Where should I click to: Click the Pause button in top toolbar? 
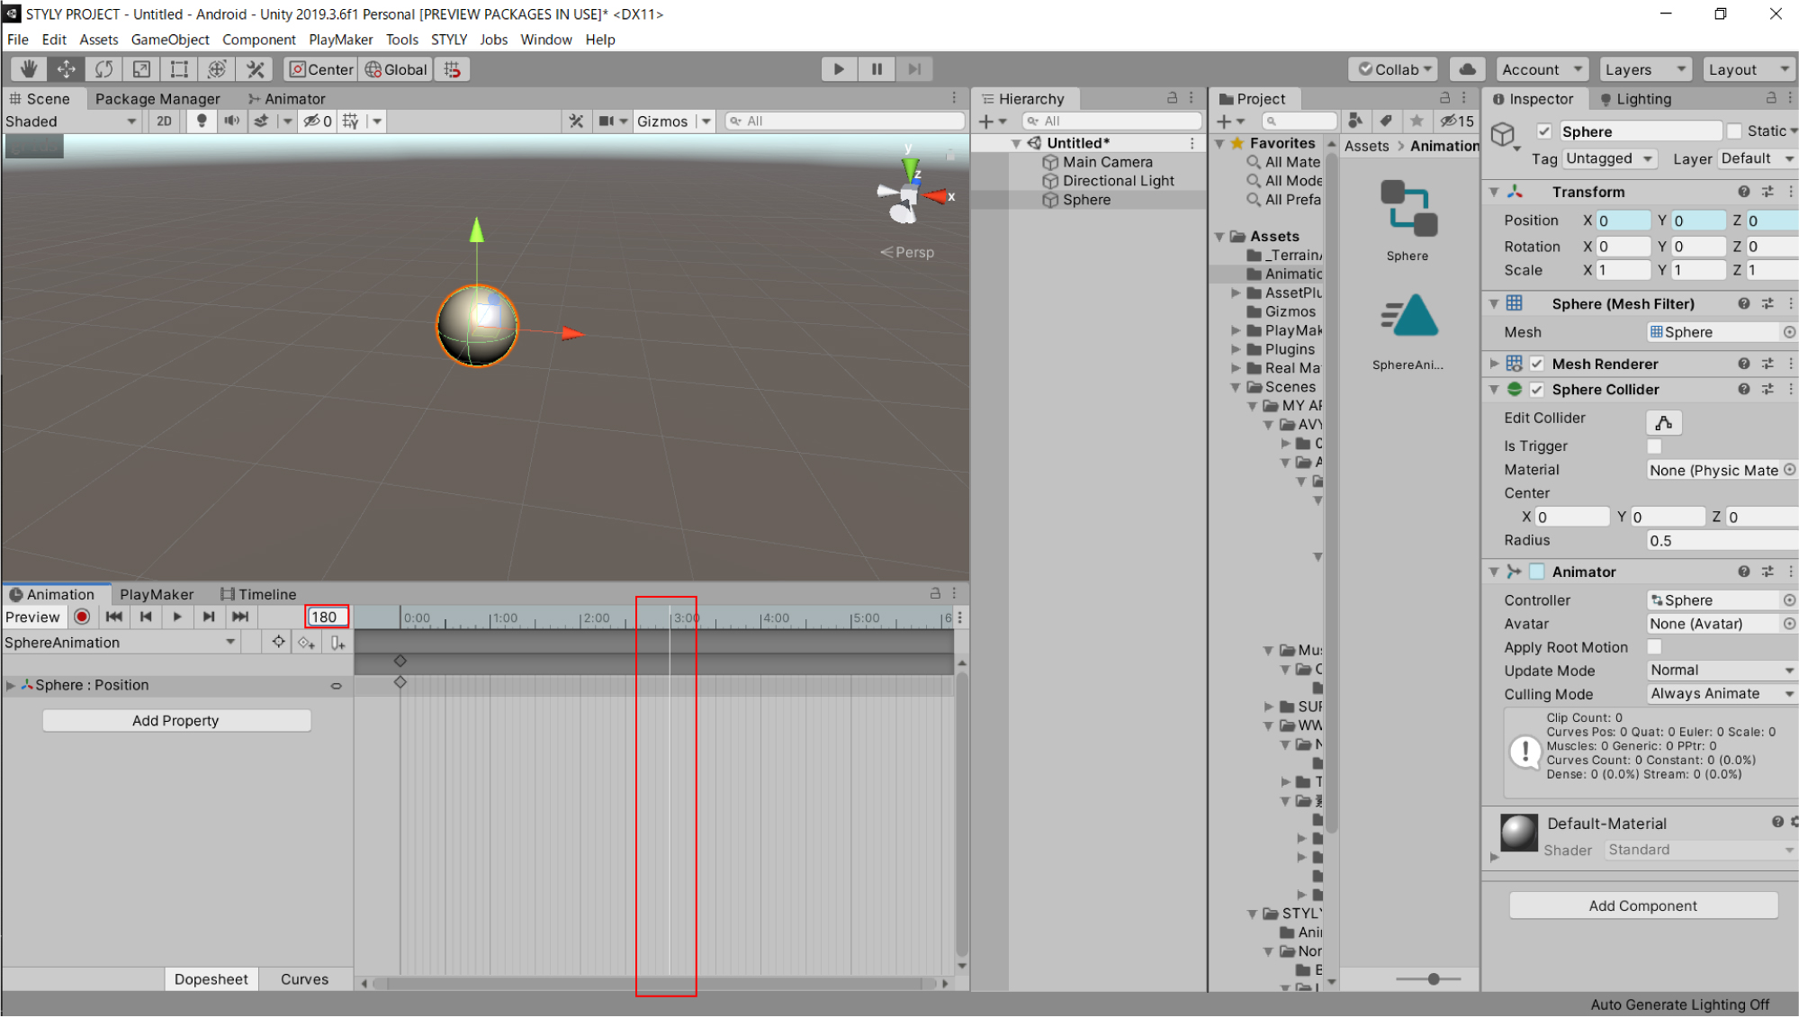tap(877, 69)
